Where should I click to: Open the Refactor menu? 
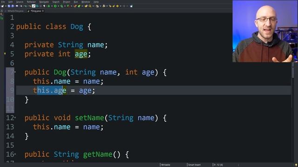[x=31, y=2]
